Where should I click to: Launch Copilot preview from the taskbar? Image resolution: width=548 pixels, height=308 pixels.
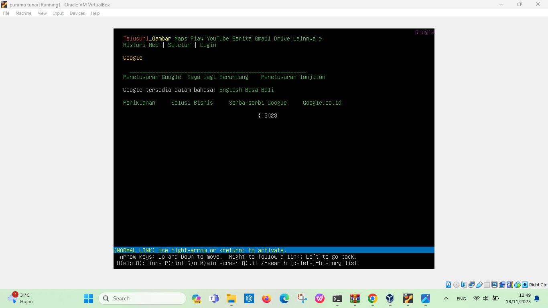point(196,298)
